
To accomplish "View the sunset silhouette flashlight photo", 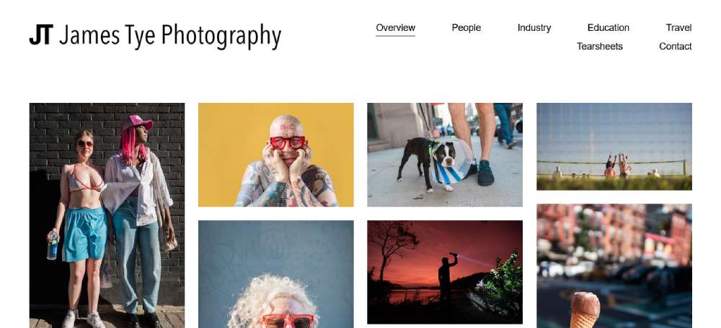I will pyautogui.click(x=445, y=272).
